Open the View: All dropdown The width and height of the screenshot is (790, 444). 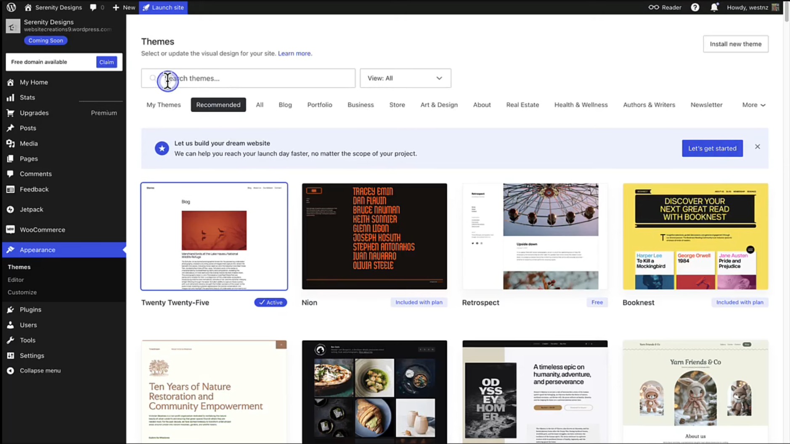pos(405,78)
